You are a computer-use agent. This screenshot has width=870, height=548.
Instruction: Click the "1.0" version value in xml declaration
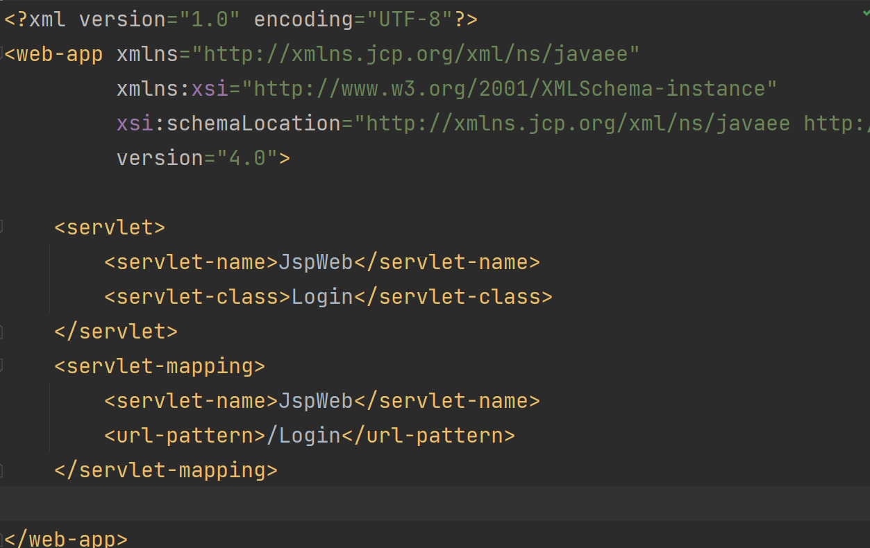[210, 19]
